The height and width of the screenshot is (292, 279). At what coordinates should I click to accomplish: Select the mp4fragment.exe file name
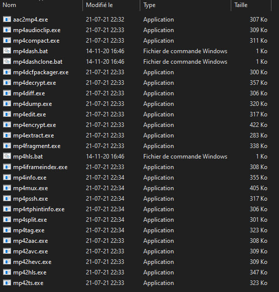click(37, 146)
